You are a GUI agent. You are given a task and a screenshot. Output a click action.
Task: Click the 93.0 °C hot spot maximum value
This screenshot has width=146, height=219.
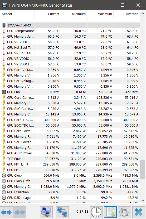coord(106,48)
